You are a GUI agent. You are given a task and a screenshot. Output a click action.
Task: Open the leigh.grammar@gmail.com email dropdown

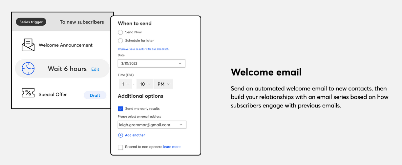152,125
